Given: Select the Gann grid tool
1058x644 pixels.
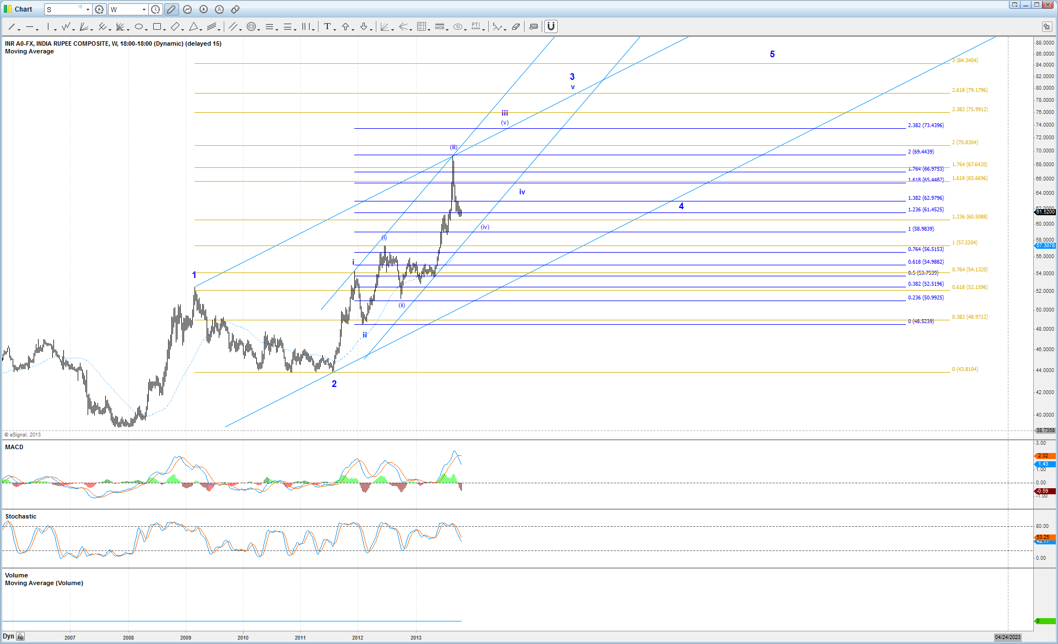Looking at the screenshot, I should [422, 26].
